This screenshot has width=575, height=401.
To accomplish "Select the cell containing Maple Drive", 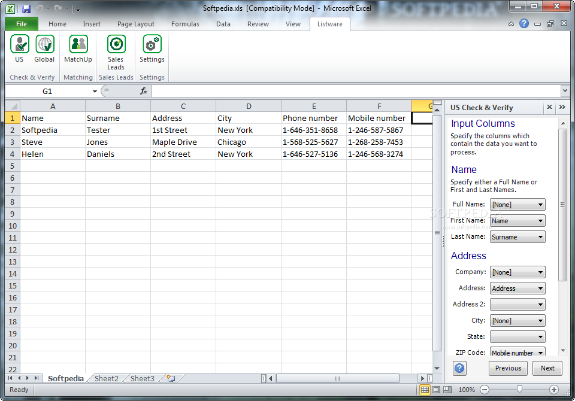I will (x=183, y=142).
